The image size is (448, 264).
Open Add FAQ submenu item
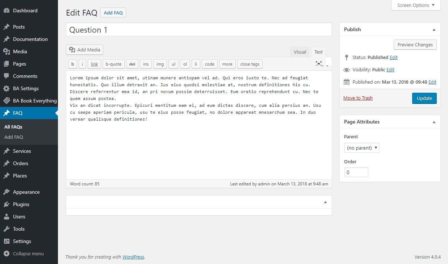pyautogui.click(x=14, y=137)
